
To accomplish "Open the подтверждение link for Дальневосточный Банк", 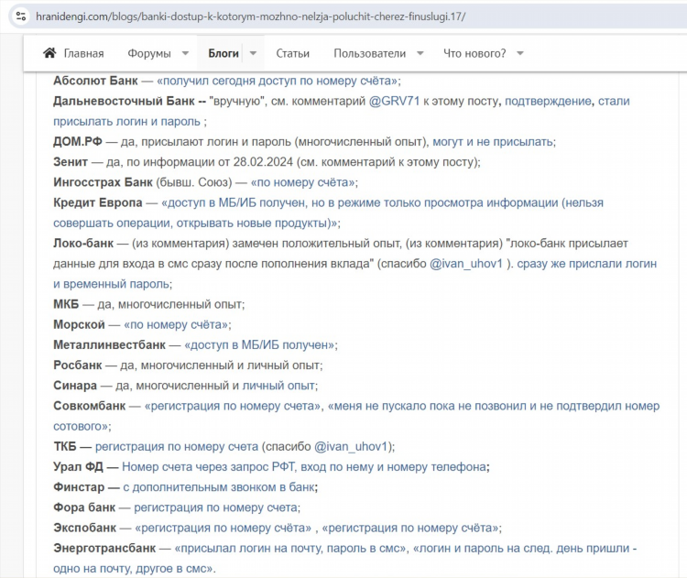I will [548, 102].
